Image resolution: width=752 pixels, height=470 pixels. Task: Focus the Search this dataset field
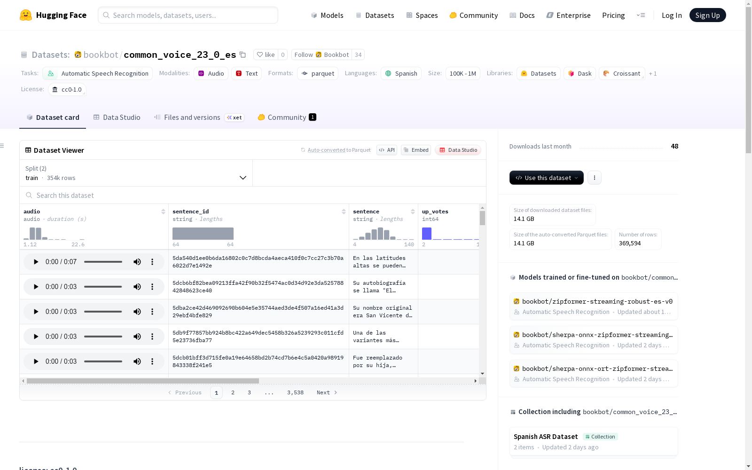point(253,195)
